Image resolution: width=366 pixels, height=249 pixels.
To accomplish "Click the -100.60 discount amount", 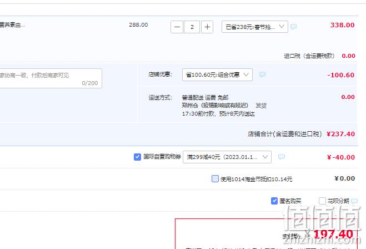I will click(341, 75).
